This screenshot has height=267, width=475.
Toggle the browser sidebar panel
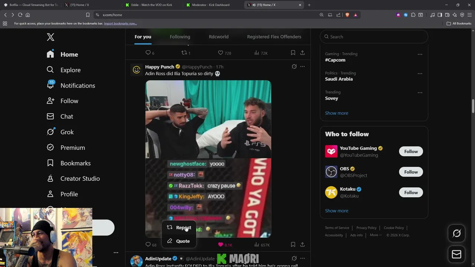pyautogui.click(x=440, y=15)
